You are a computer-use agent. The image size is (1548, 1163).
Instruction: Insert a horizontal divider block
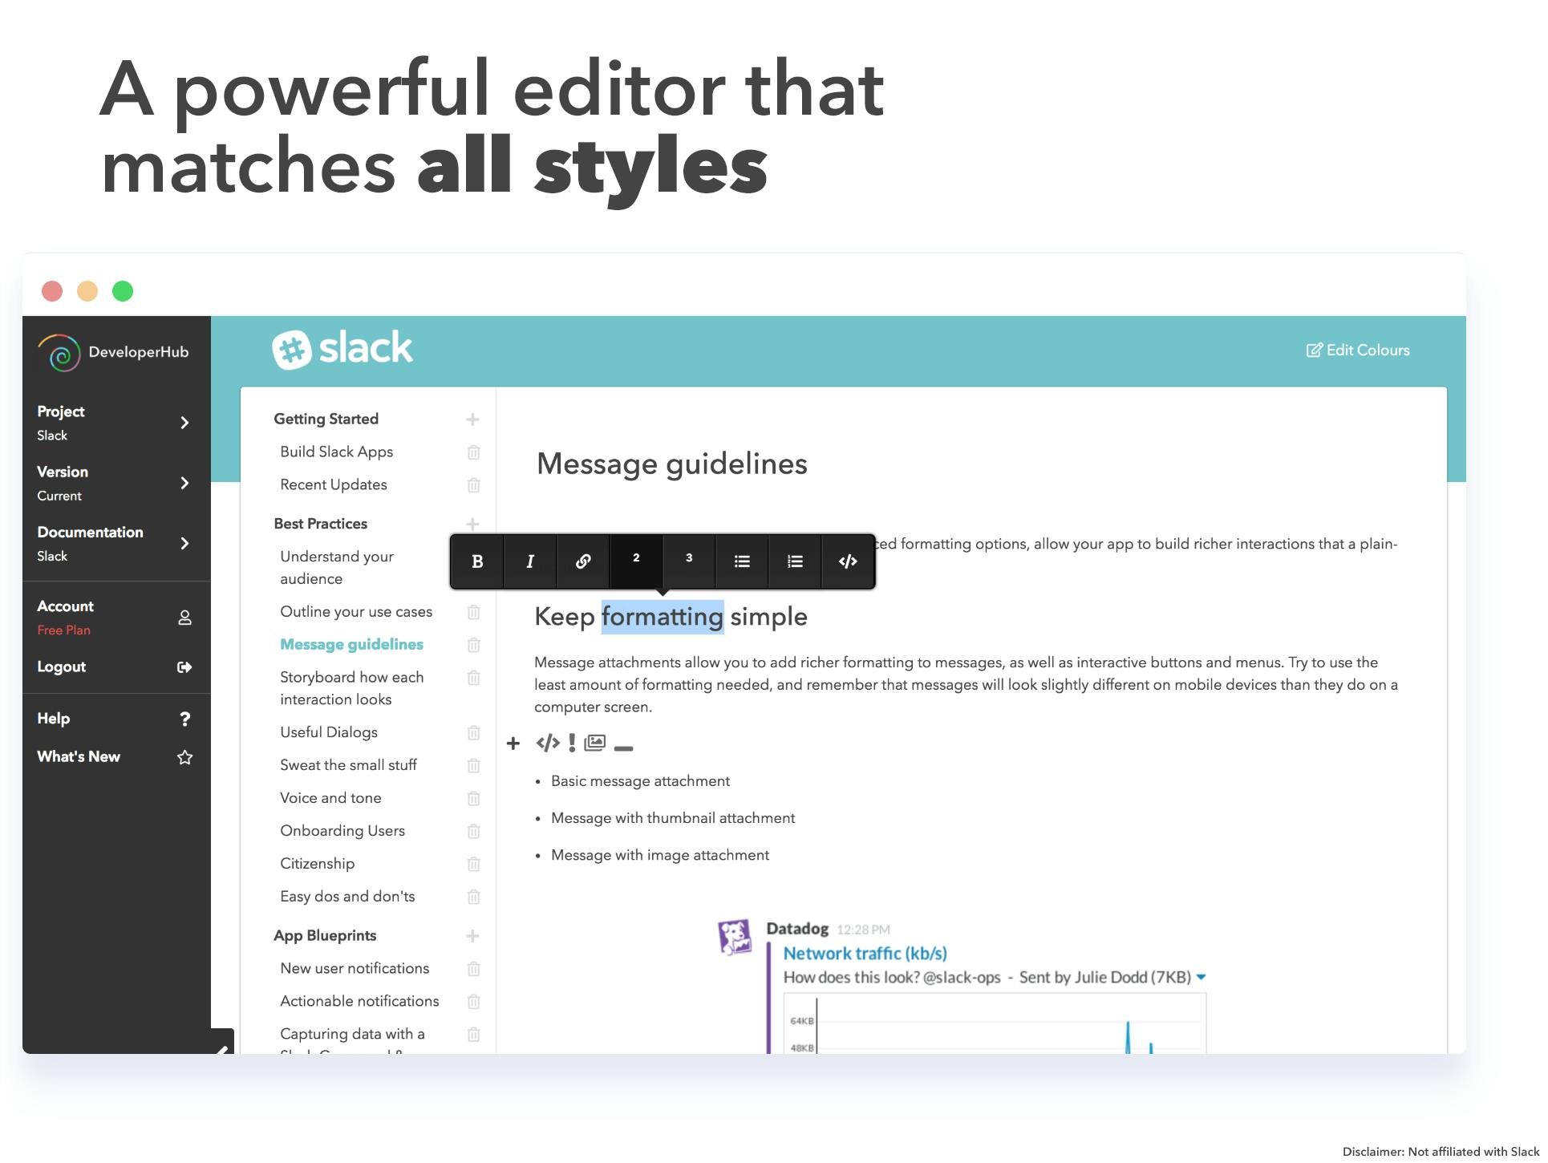[x=623, y=748]
